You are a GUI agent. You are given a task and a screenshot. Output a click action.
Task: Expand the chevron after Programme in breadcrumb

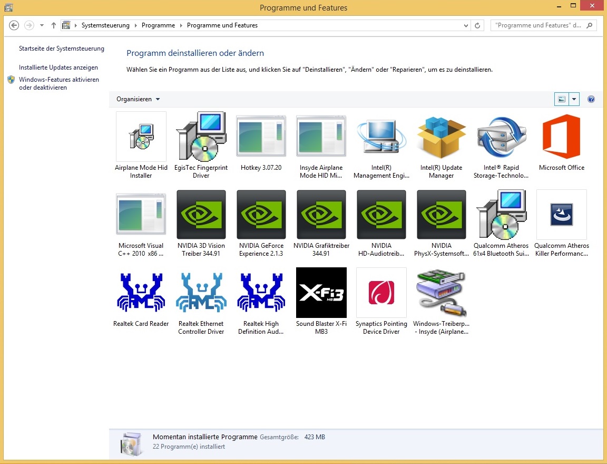click(x=181, y=25)
